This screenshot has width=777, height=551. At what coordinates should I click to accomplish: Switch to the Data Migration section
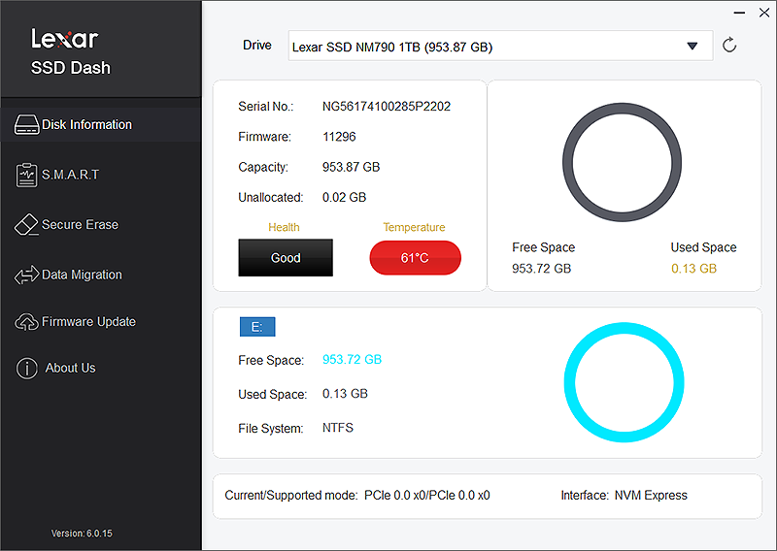click(x=82, y=275)
